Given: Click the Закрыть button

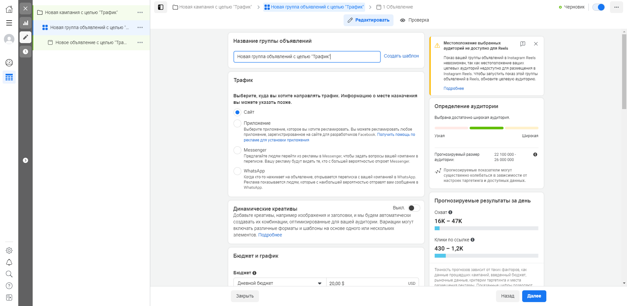Looking at the screenshot, I should pos(245,296).
